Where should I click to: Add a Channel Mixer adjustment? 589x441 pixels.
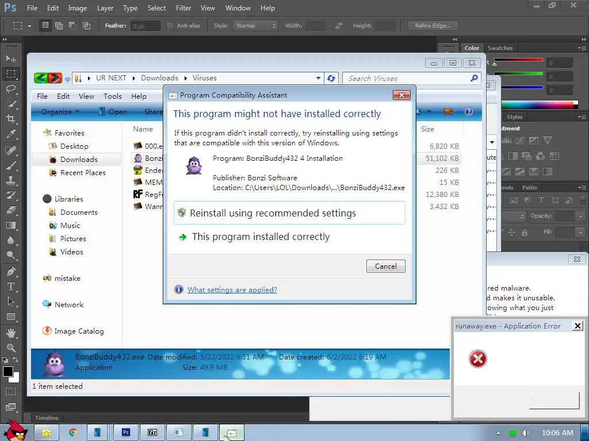[541, 156]
